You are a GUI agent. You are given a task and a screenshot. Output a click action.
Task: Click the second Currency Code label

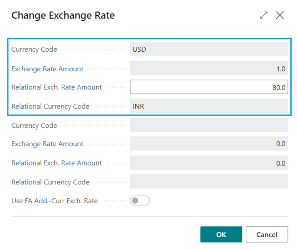(34, 126)
